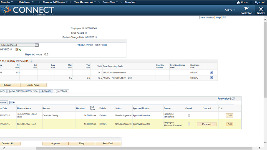Click the green refresh icon beside date

(x=20, y=50)
